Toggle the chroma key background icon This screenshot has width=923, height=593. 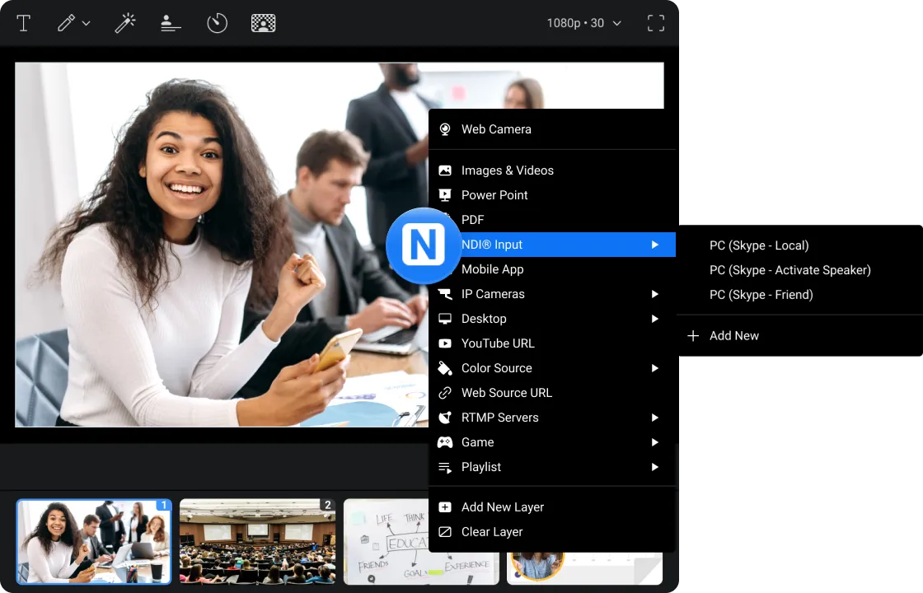click(263, 23)
